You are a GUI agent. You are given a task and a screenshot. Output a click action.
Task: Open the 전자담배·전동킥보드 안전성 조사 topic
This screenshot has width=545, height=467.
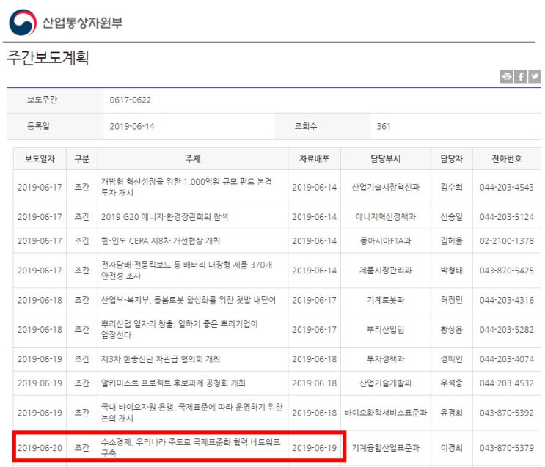click(186, 271)
